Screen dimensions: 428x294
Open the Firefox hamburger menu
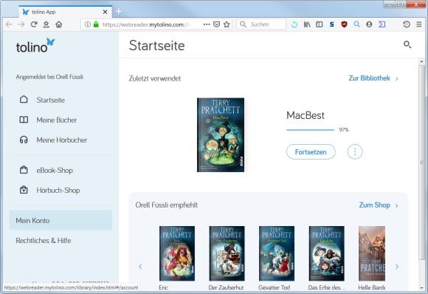click(419, 24)
